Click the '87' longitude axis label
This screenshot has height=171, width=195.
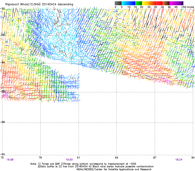coord(155,158)
